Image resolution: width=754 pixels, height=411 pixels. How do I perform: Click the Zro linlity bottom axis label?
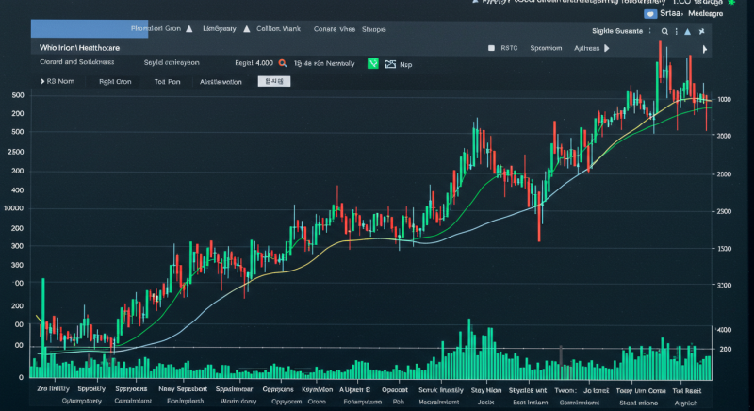pos(54,388)
